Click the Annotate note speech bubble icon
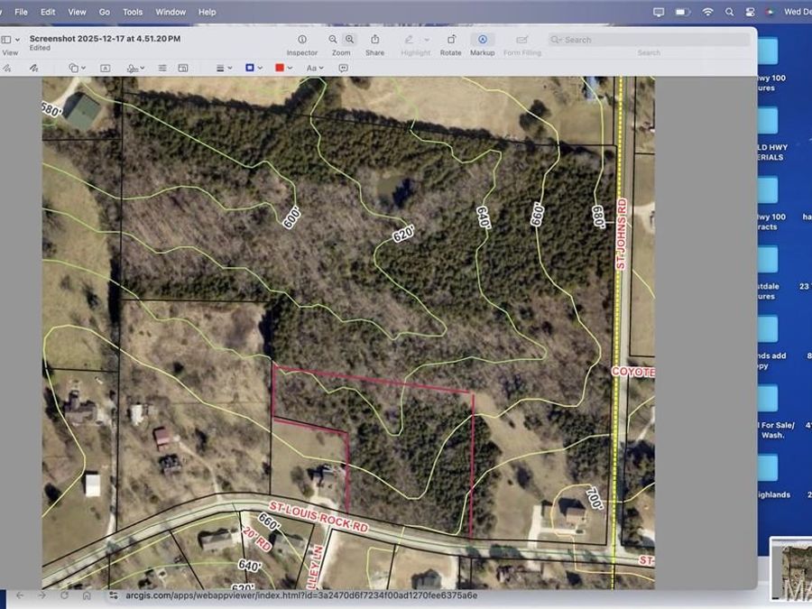This screenshot has height=609, width=812. [x=343, y=68]
